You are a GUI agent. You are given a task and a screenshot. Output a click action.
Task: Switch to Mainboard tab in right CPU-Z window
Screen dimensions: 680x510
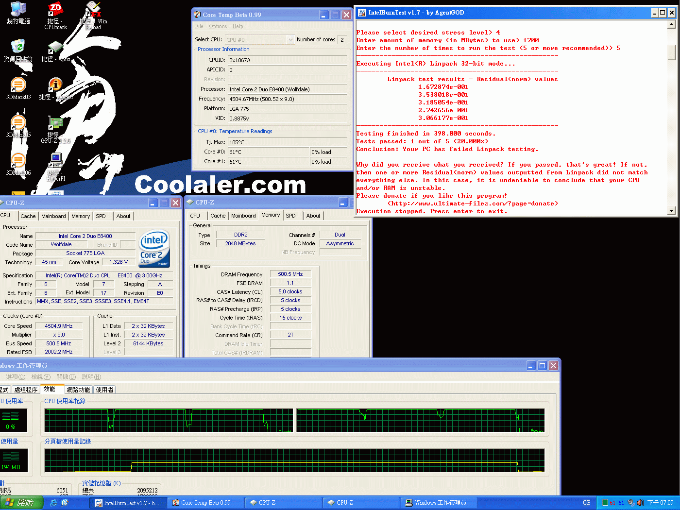tap(243, 216)
